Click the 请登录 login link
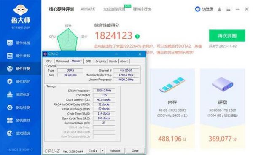This screenshot has height=155, width=253. tap(207, 9)
